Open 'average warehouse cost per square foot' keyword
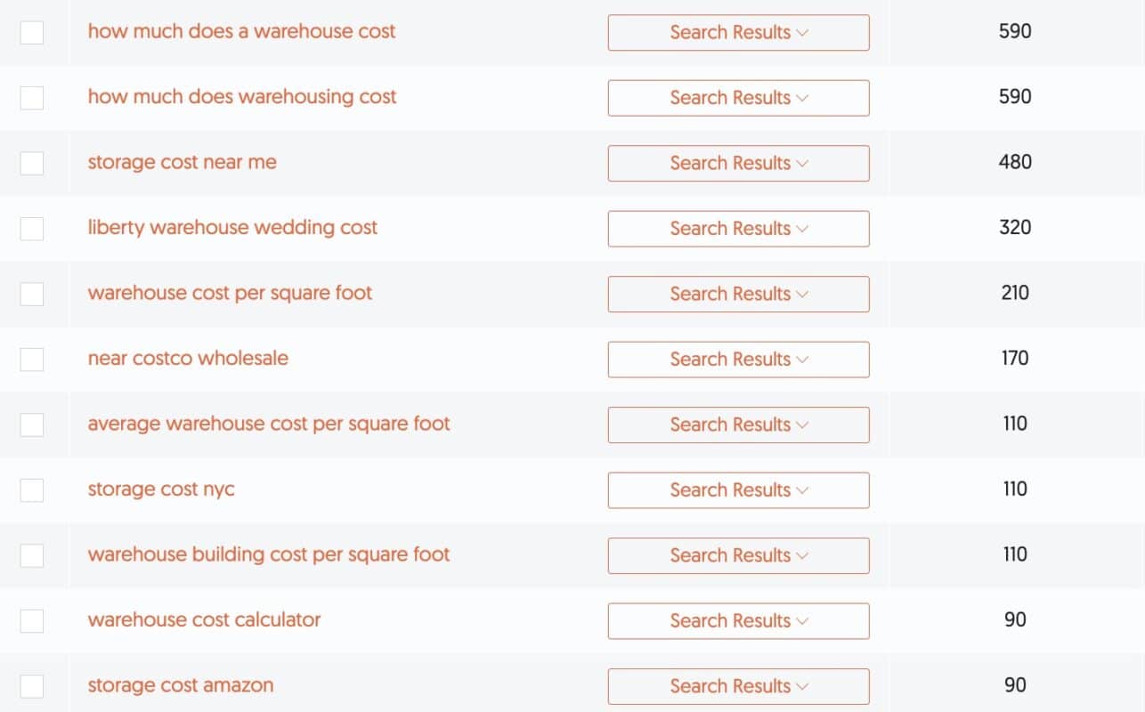 click(x=269, y=424)
